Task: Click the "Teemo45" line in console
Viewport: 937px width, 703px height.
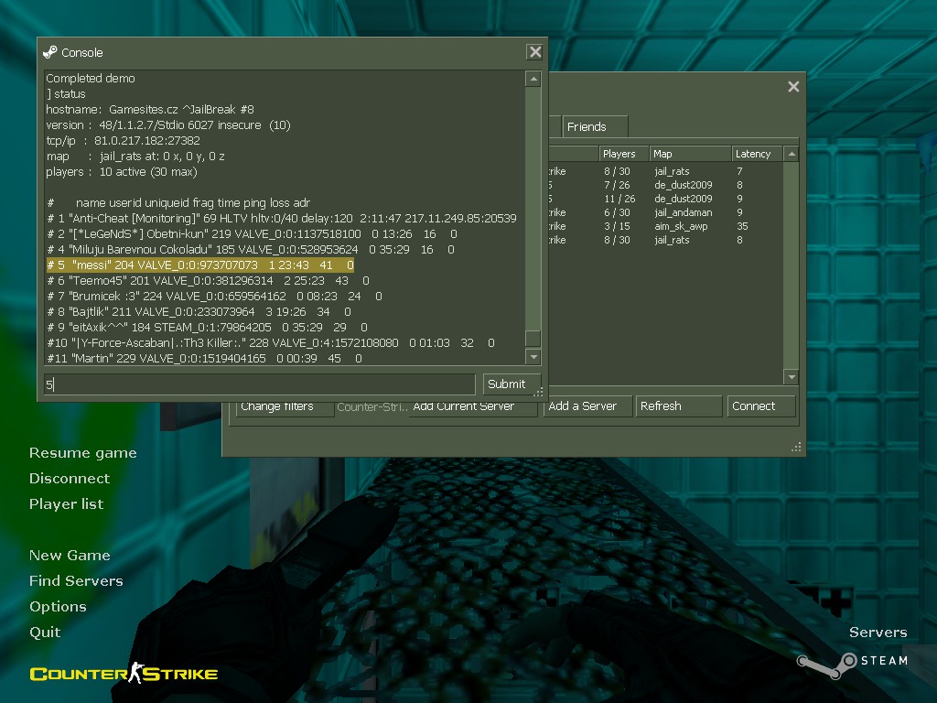Action: point(208,280)
